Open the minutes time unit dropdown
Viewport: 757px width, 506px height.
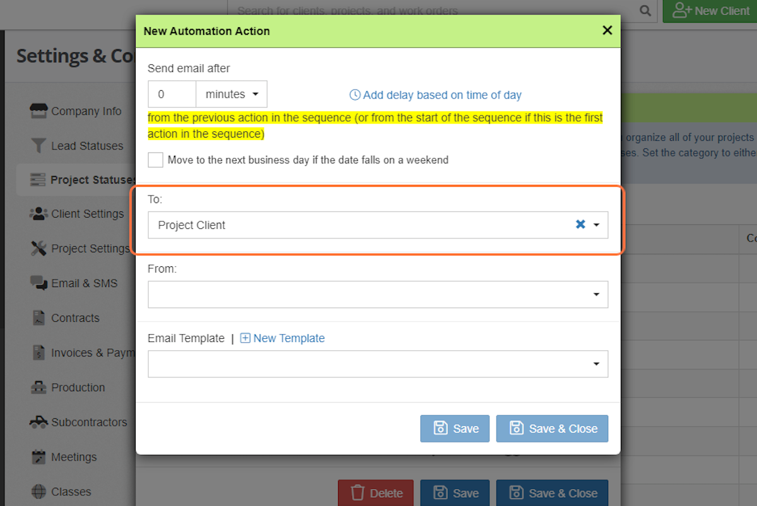pyautogui.click(x=232, y=93)
